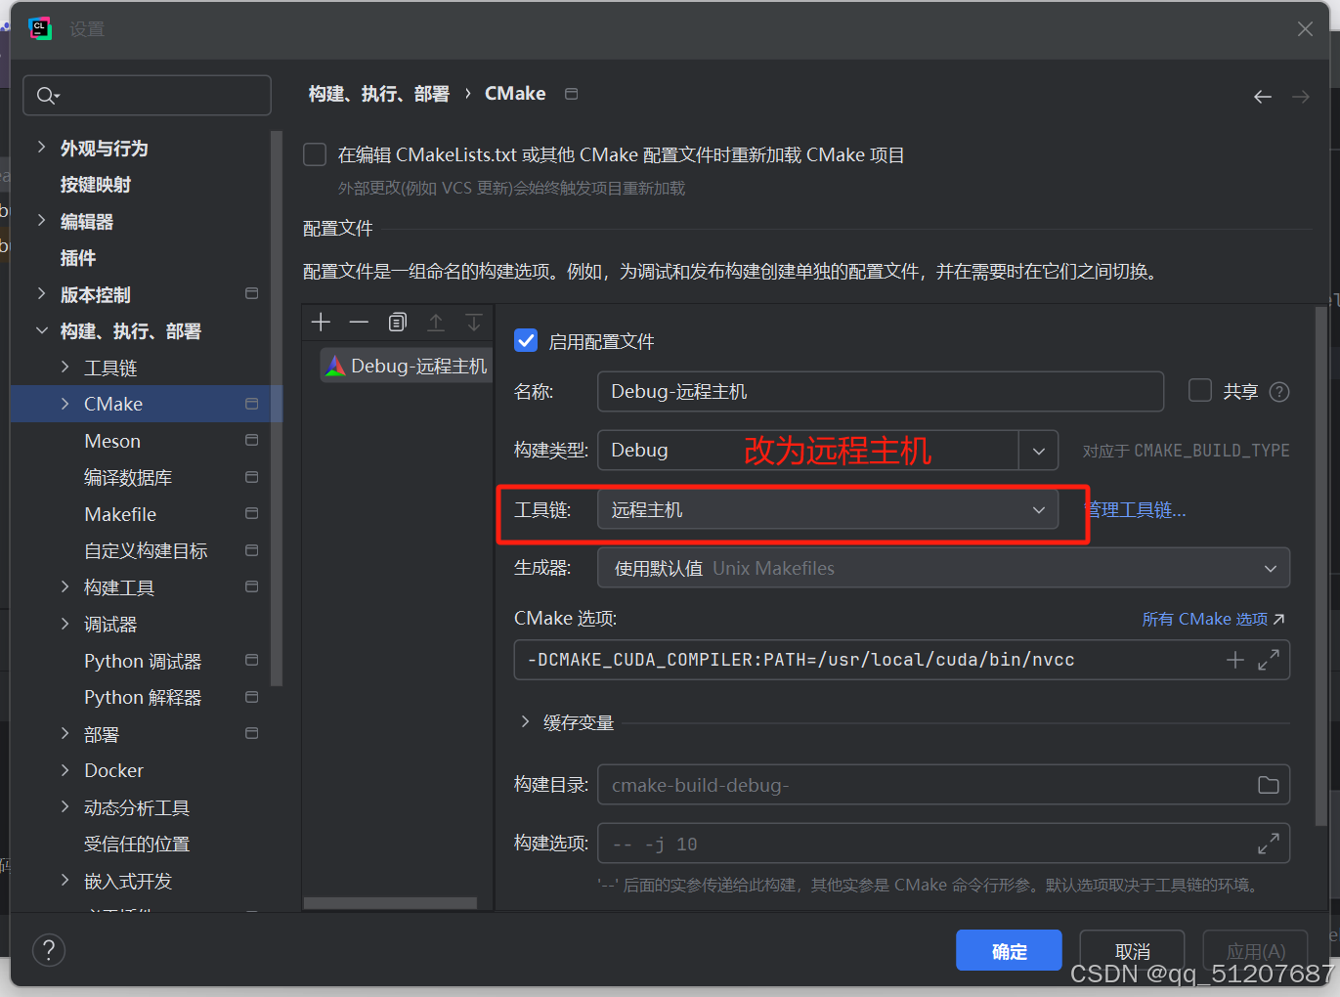Click project-level icon on 版本控制 row

pyautogui.click(x=251, y=293)
